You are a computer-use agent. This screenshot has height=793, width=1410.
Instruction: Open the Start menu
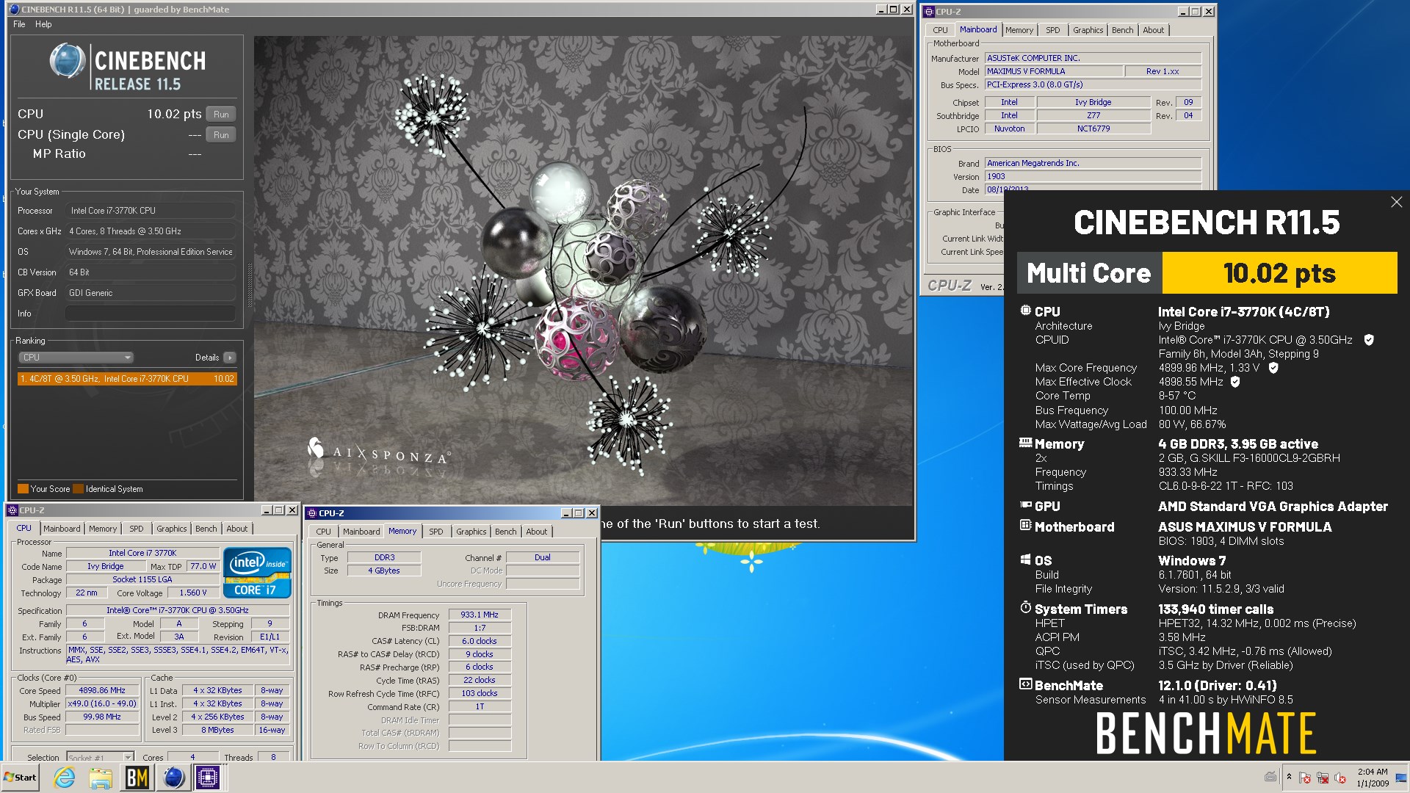pyautogui.click(x=21, y=778)
